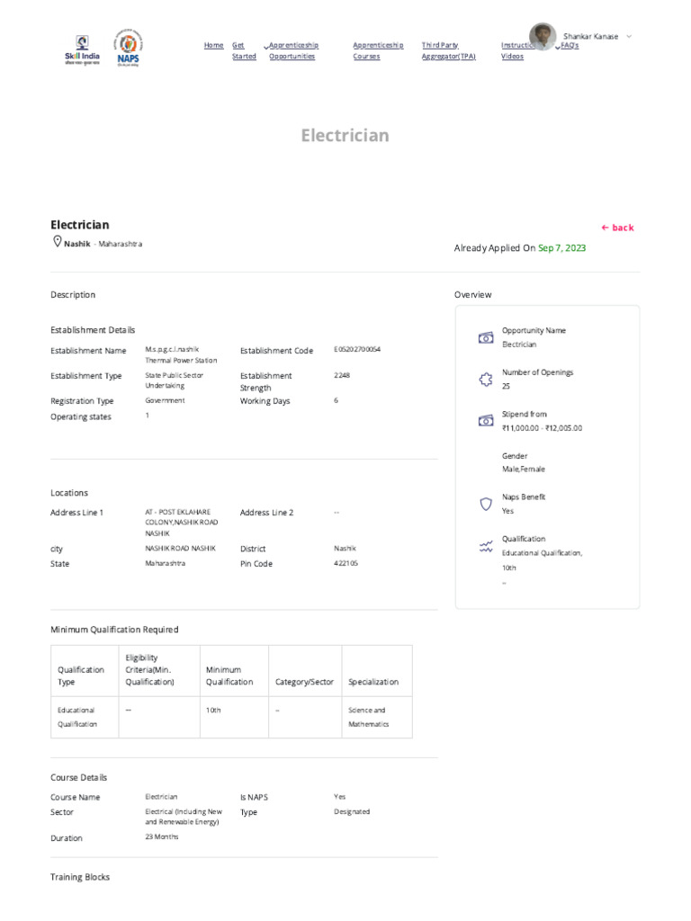Open Instruction Videos link
691x921 pixels.
[x=516, y=50]
